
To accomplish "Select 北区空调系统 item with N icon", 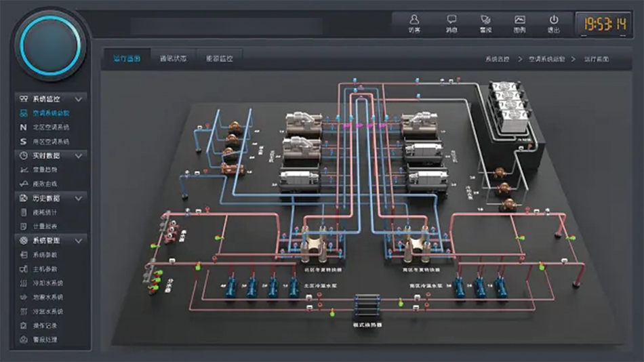I will point(51,127).
